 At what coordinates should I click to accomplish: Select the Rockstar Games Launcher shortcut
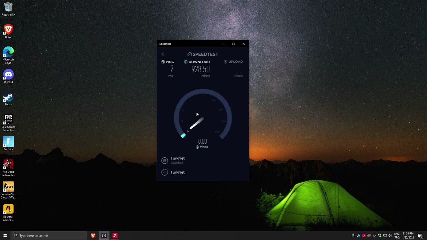pyautogui.click(x=8, y=213)
